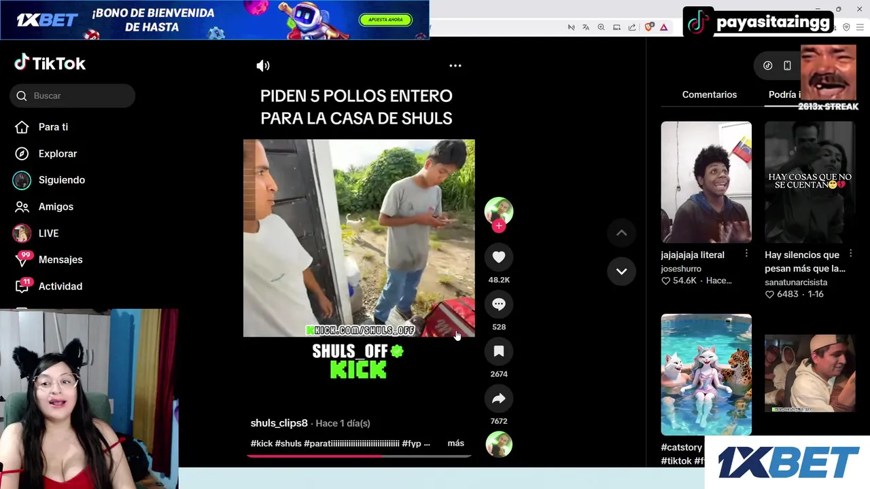
Task: Like the video with heart icon
Action: click(x=499, y=257)
